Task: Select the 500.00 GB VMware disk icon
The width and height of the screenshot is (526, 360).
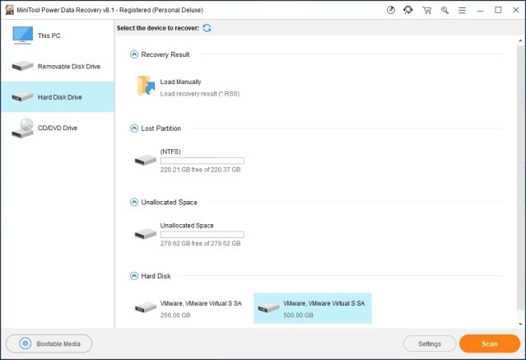Action: pos(268,307)
